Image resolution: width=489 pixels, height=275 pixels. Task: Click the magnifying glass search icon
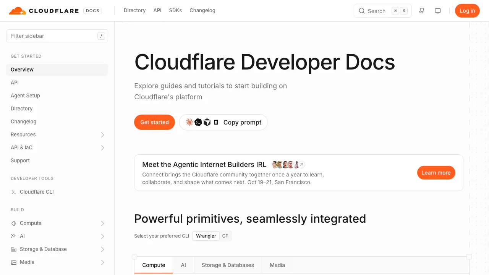click(362, 11)
